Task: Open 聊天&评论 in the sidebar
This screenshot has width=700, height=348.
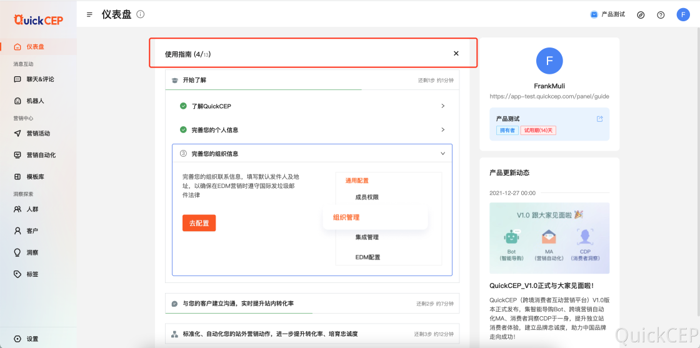Action: click(x=38, y=79)
